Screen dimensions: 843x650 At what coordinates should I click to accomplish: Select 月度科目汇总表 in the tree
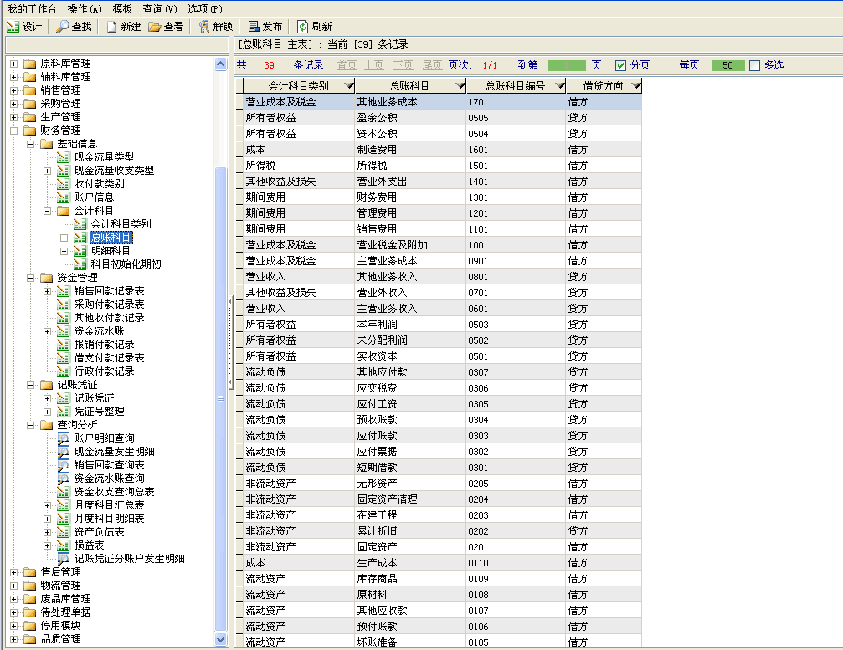click(x=109, y=505)
